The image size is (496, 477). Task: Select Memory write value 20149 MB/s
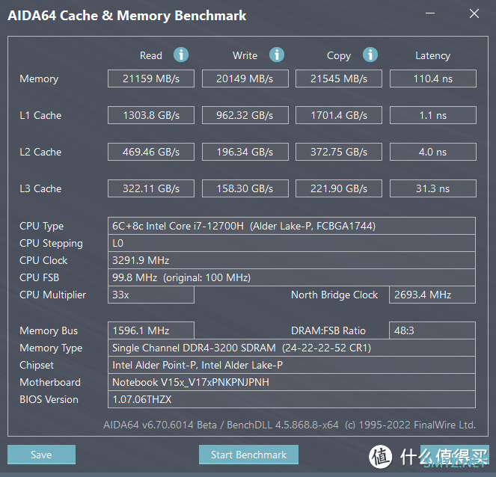coord(245,79)
